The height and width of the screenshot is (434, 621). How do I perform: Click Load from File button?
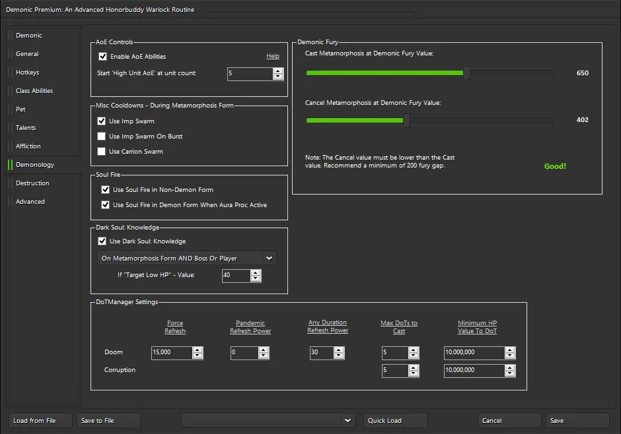[41, 421]
